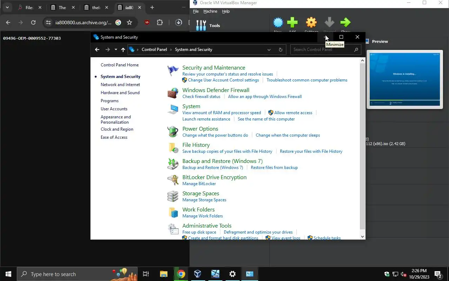The height and width of the screenshot is (281, 449).
Task: Click the System computer icon
Action: pyautogui.click(x=173, y=110)
